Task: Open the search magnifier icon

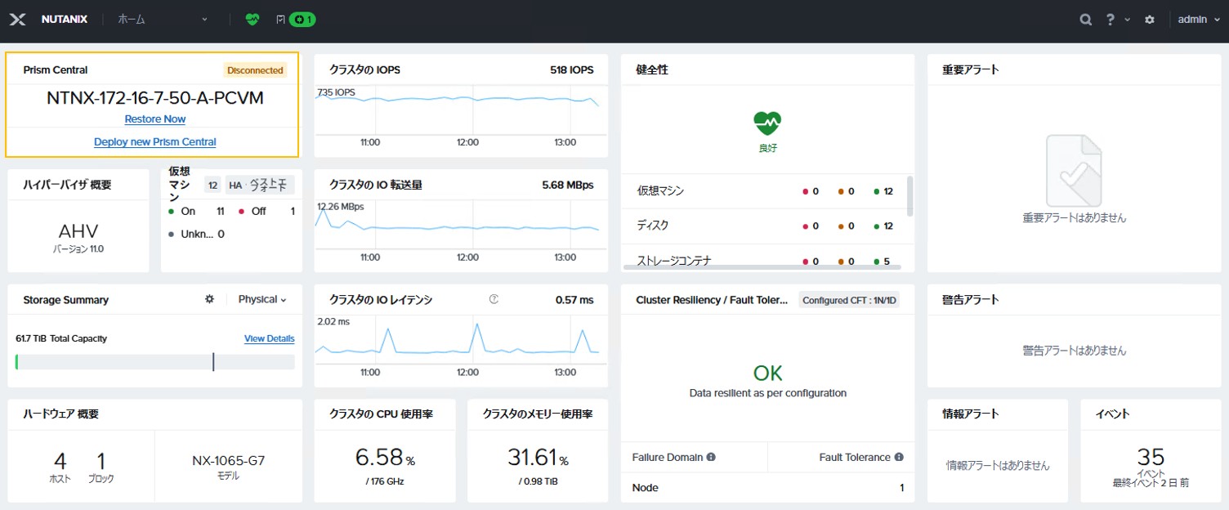Action: (x=1085, y=19)
